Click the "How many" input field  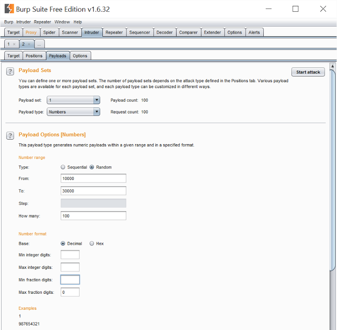point(93,215)
